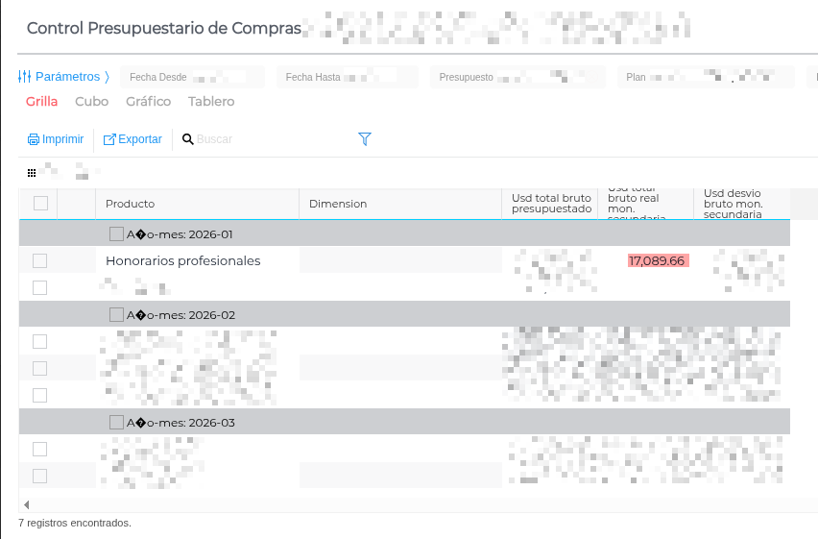The image size is (818, 539).
Task: Click the search magnifier icon
Action: 188,139
